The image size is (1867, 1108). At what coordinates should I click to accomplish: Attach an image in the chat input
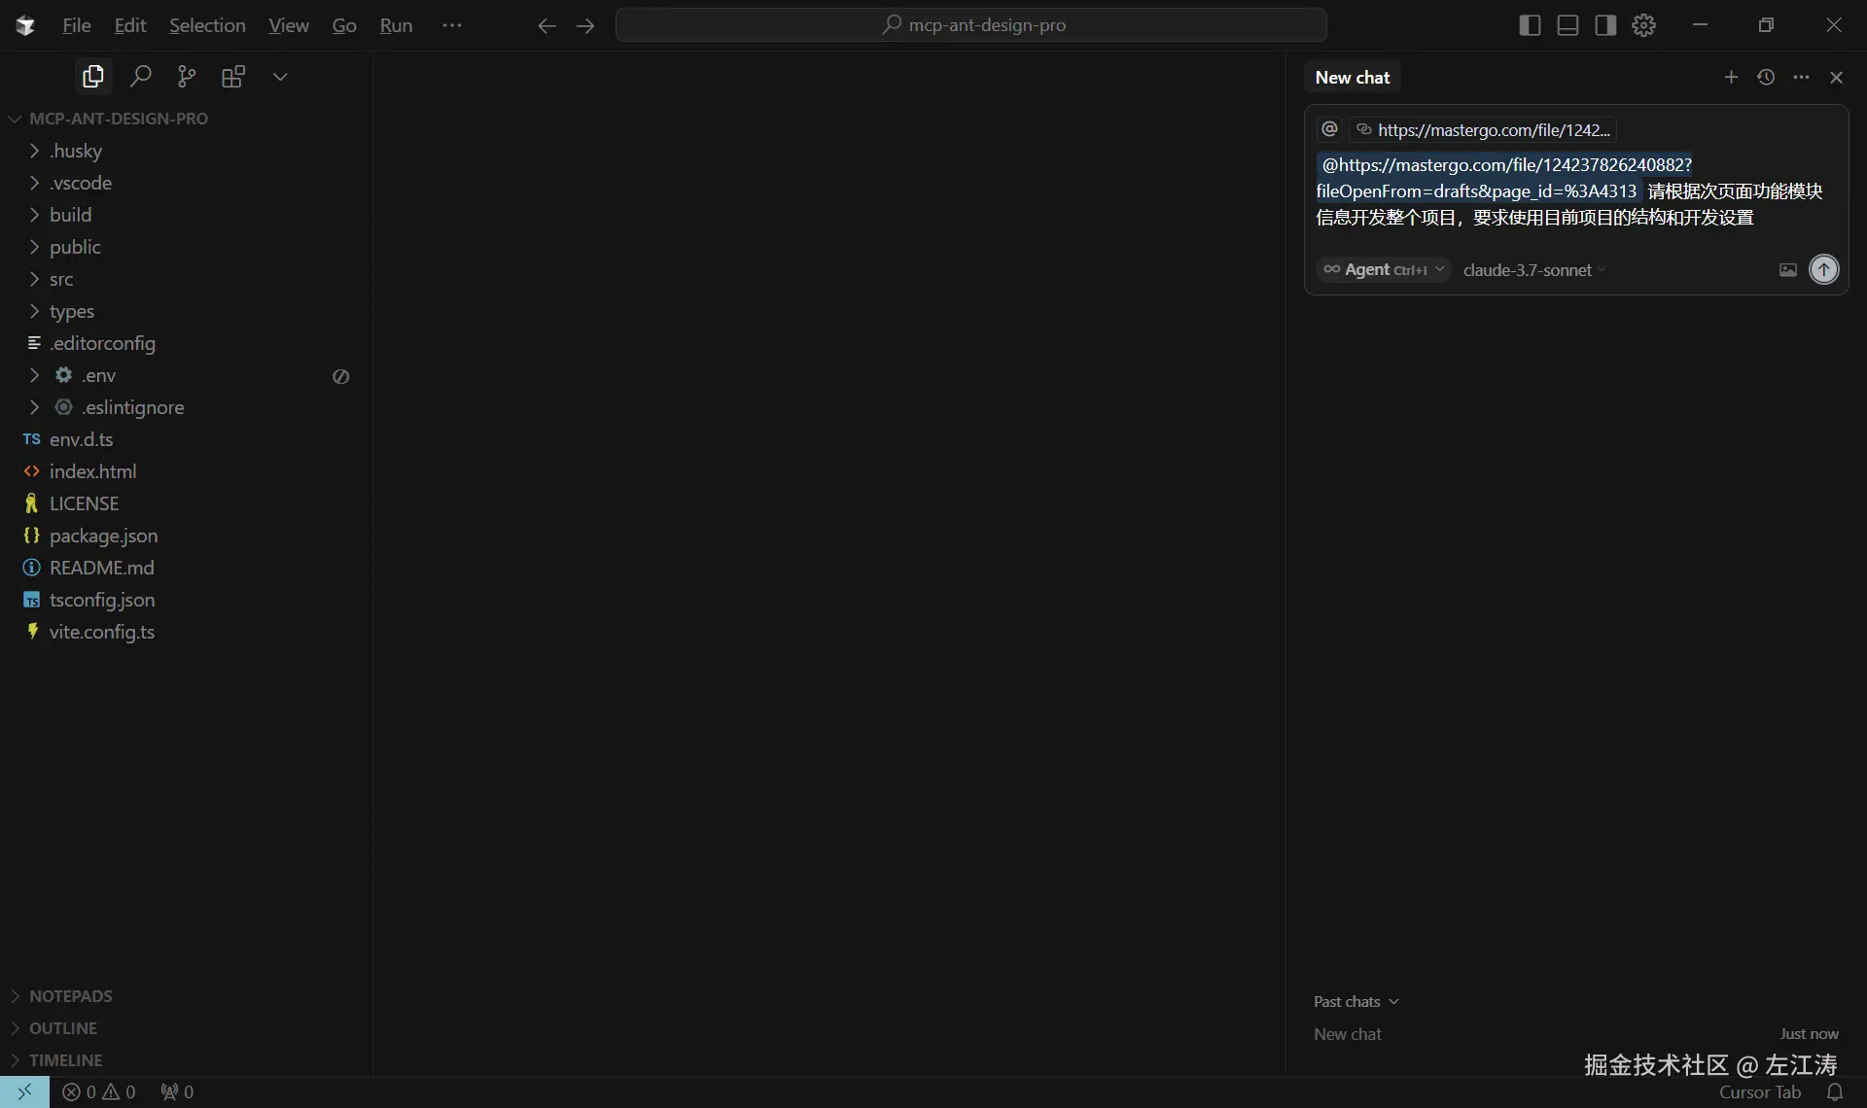(x=1787, y=270)
